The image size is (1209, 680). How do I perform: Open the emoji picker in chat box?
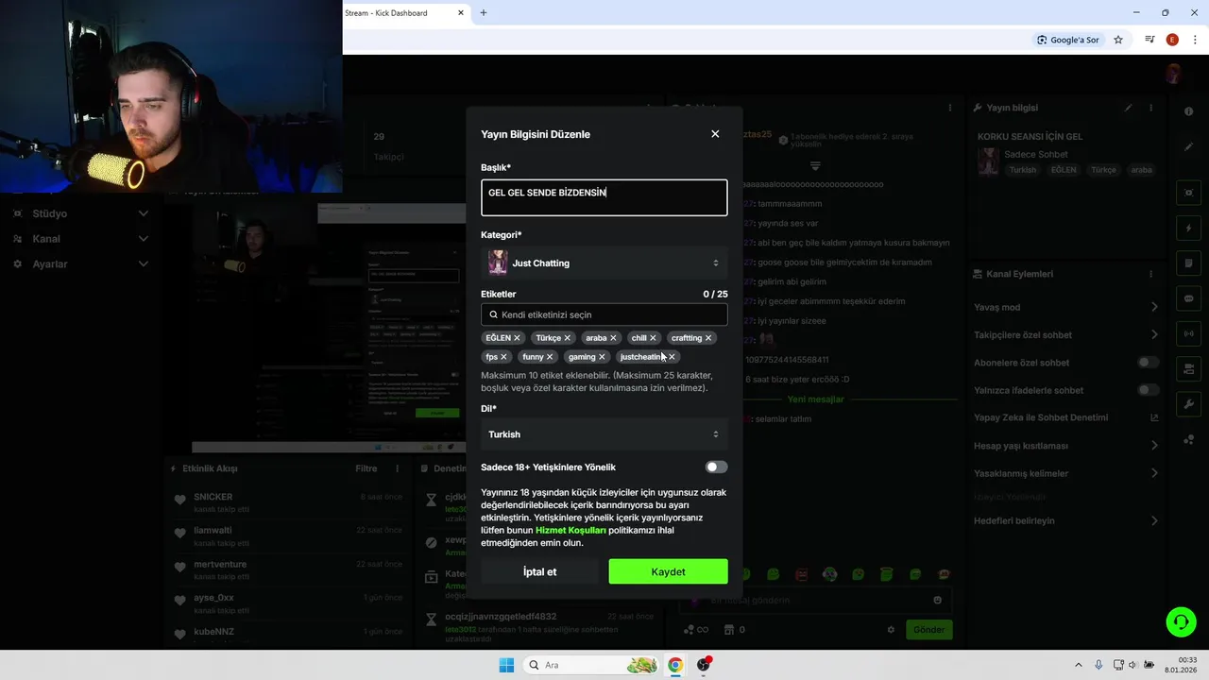[937, 600]
